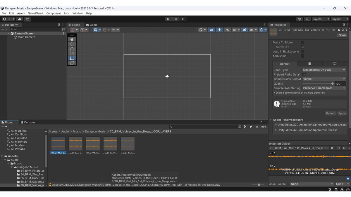The image size is (351, 197).
Task: Select the Rect tool in the scene overlay
Action: pyautogui.click(x=72, y=58)
